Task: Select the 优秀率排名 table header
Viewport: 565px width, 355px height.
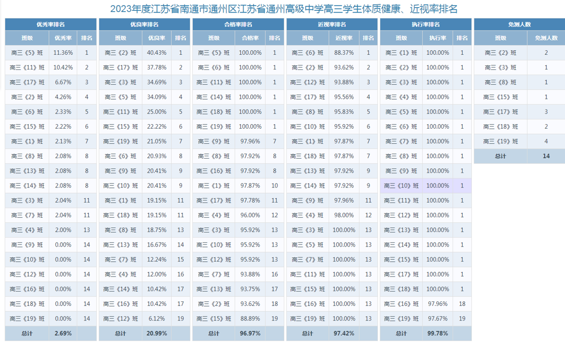Action: (x=50, y=25)
